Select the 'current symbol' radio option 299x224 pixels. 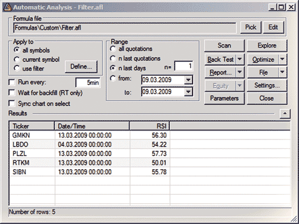(x=17, y=59)
